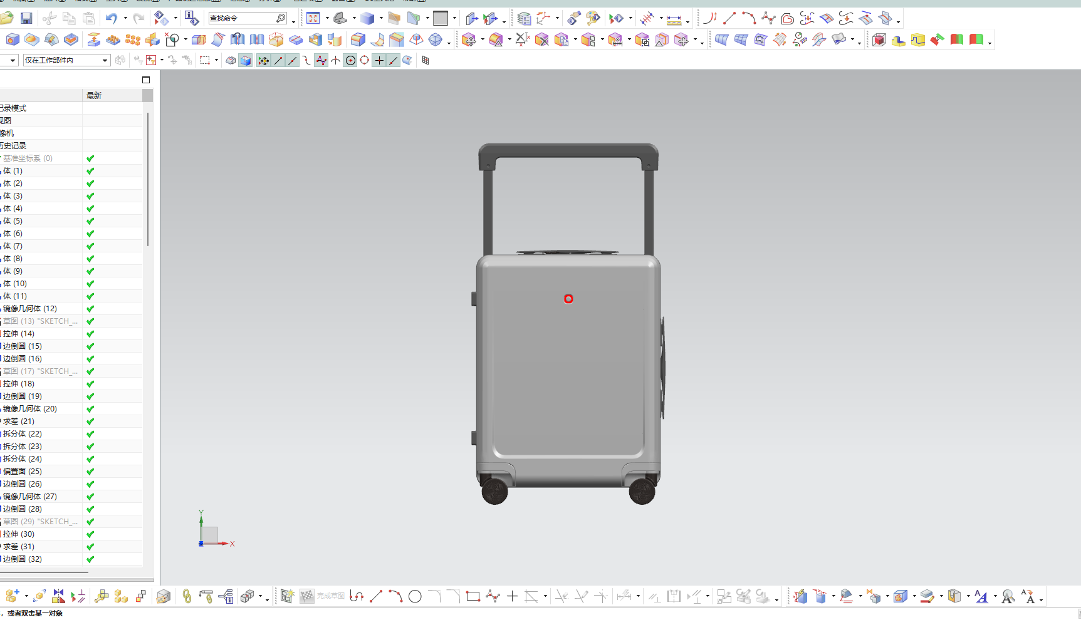Select the Circle sketch tool in bottom toolbar
Viewport: 1081px width, 620px height.
pos(415,597)
